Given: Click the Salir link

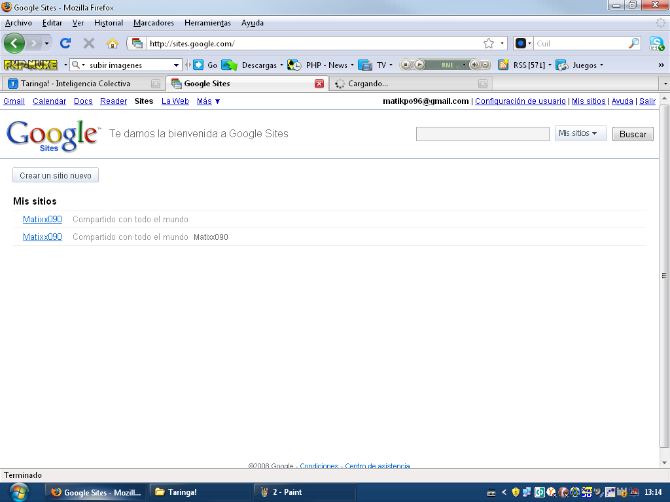Looking at the screenshot, I should point(647,101).
